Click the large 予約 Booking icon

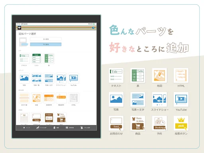point(159,123)
